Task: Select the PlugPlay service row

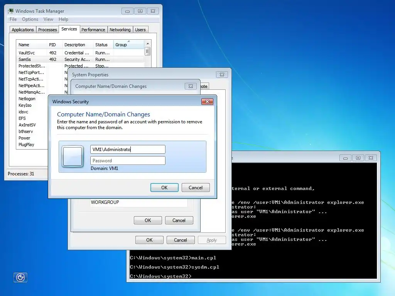Action: pos(32,145)
